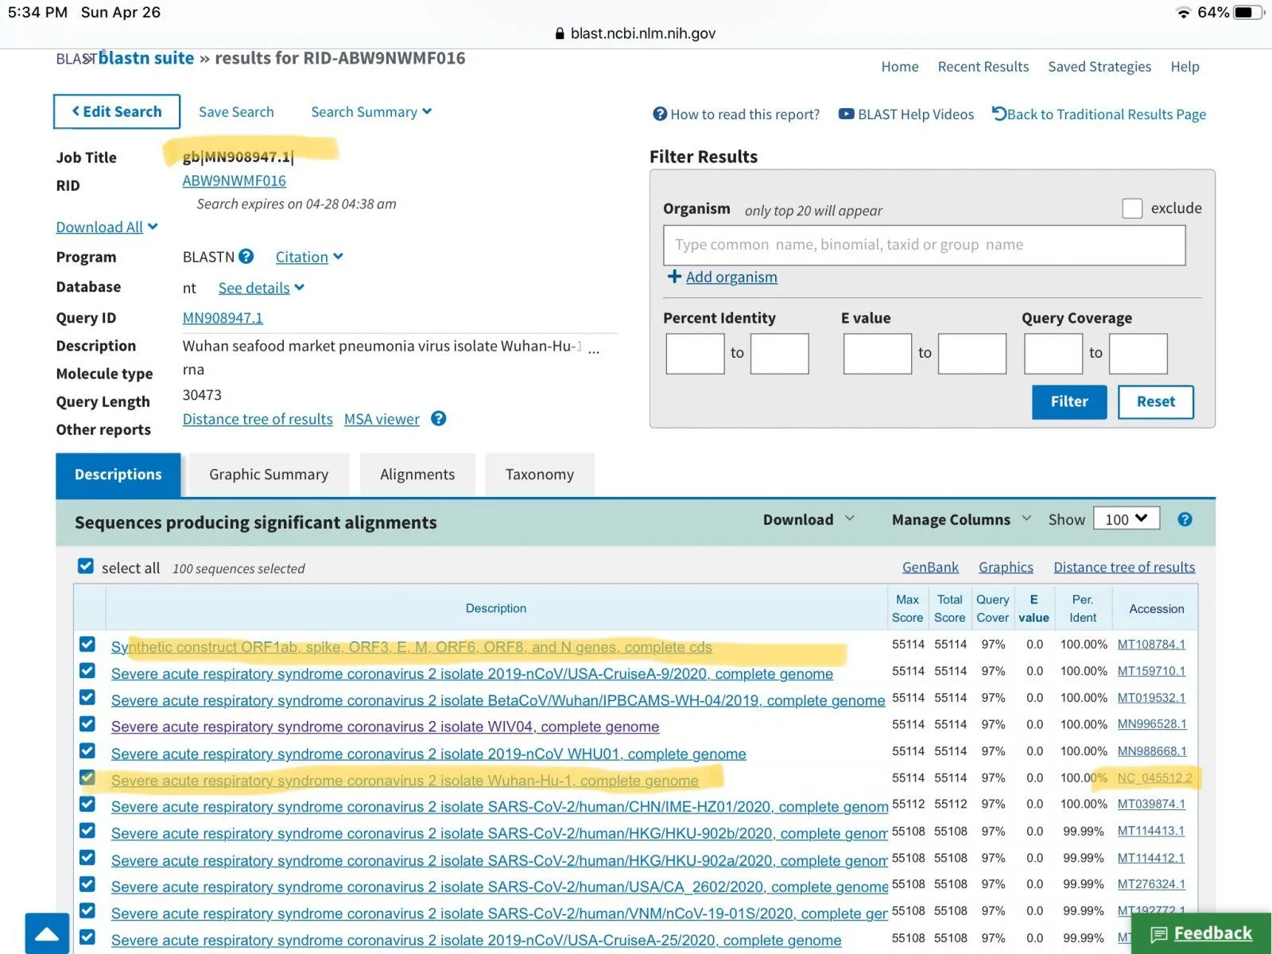
Task: Open the Distance tree of results report link
Action: point(258,419)
